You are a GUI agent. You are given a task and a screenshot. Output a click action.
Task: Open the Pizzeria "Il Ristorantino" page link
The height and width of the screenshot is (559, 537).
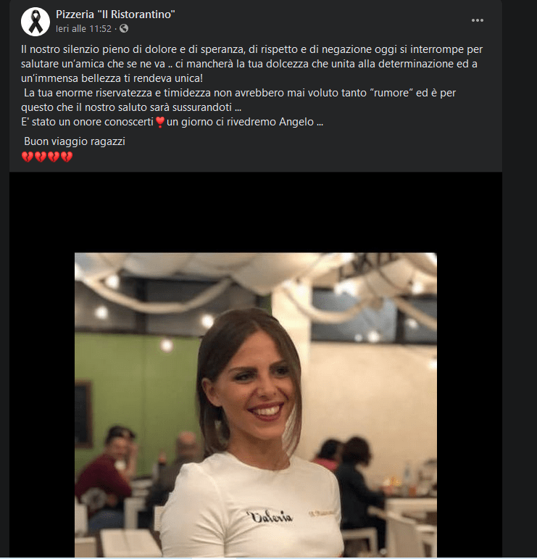pos(115,15)
